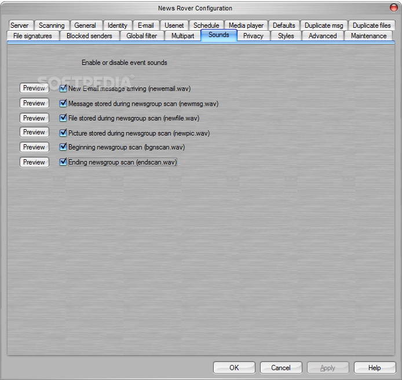Preview the newpic.wav sound
Image resolution: width=402 pixels, height=380 pixels.
[x=34, y=132]
